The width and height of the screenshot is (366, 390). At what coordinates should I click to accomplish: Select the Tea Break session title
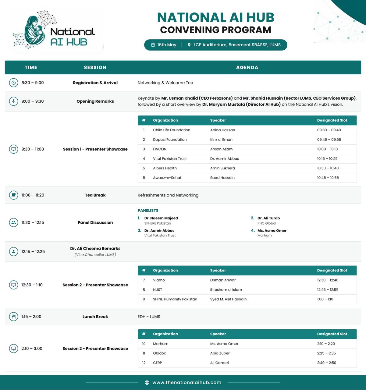click(x=95, y=195)
